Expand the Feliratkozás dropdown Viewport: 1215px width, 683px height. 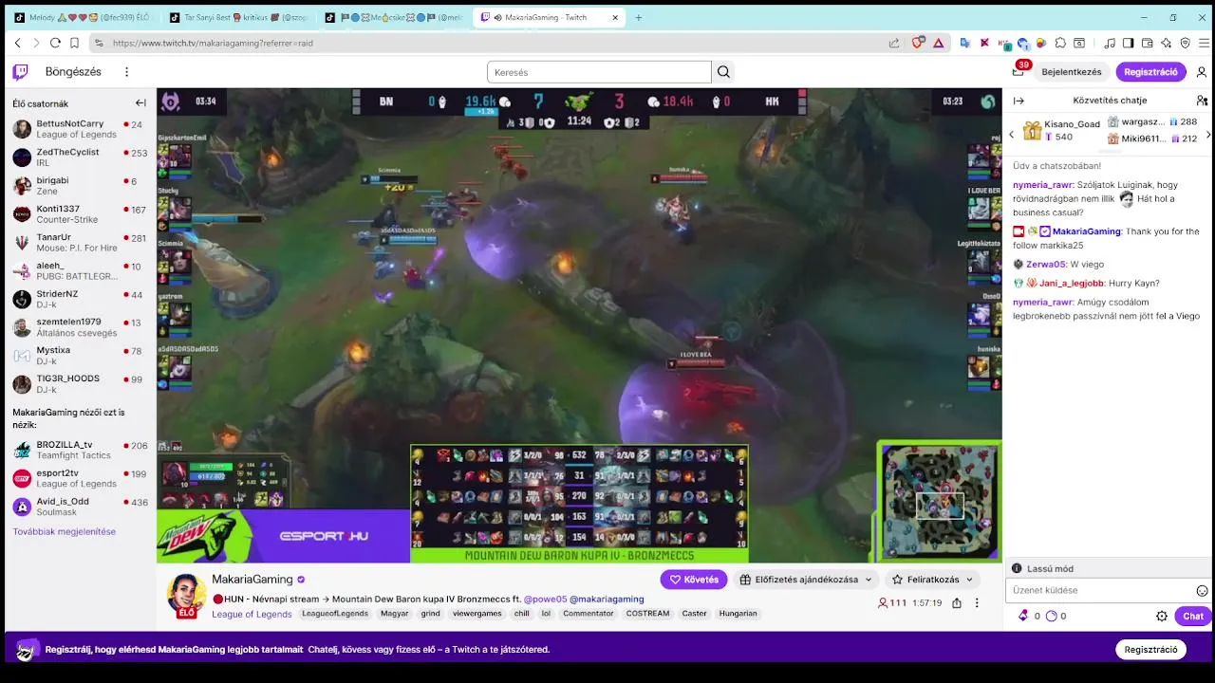tap(932, 579)
